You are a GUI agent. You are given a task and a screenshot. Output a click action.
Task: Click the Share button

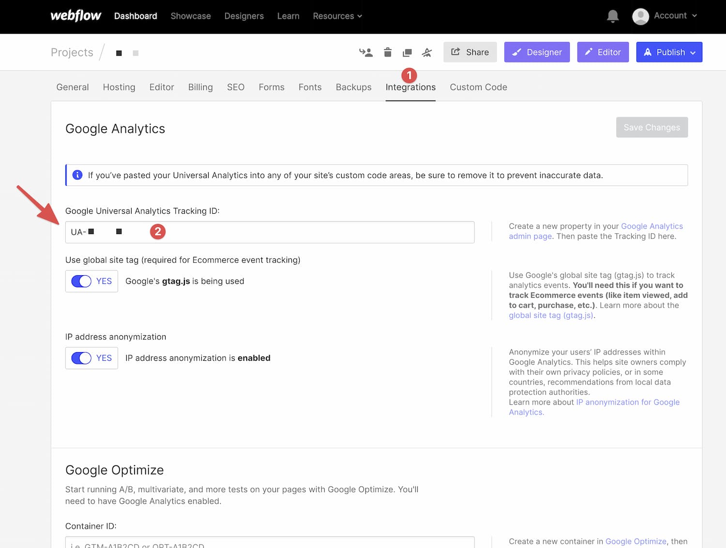(470, 52)
